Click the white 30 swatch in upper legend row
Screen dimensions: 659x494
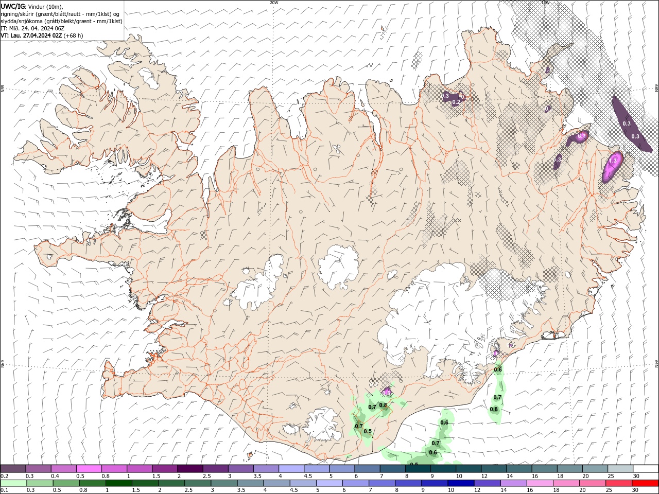point(646,469)
